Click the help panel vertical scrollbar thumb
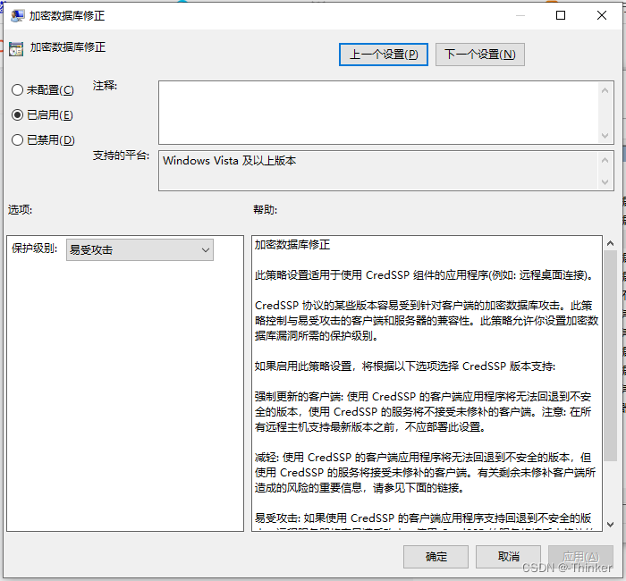This screenshot has height=581, width=626. 610,356
